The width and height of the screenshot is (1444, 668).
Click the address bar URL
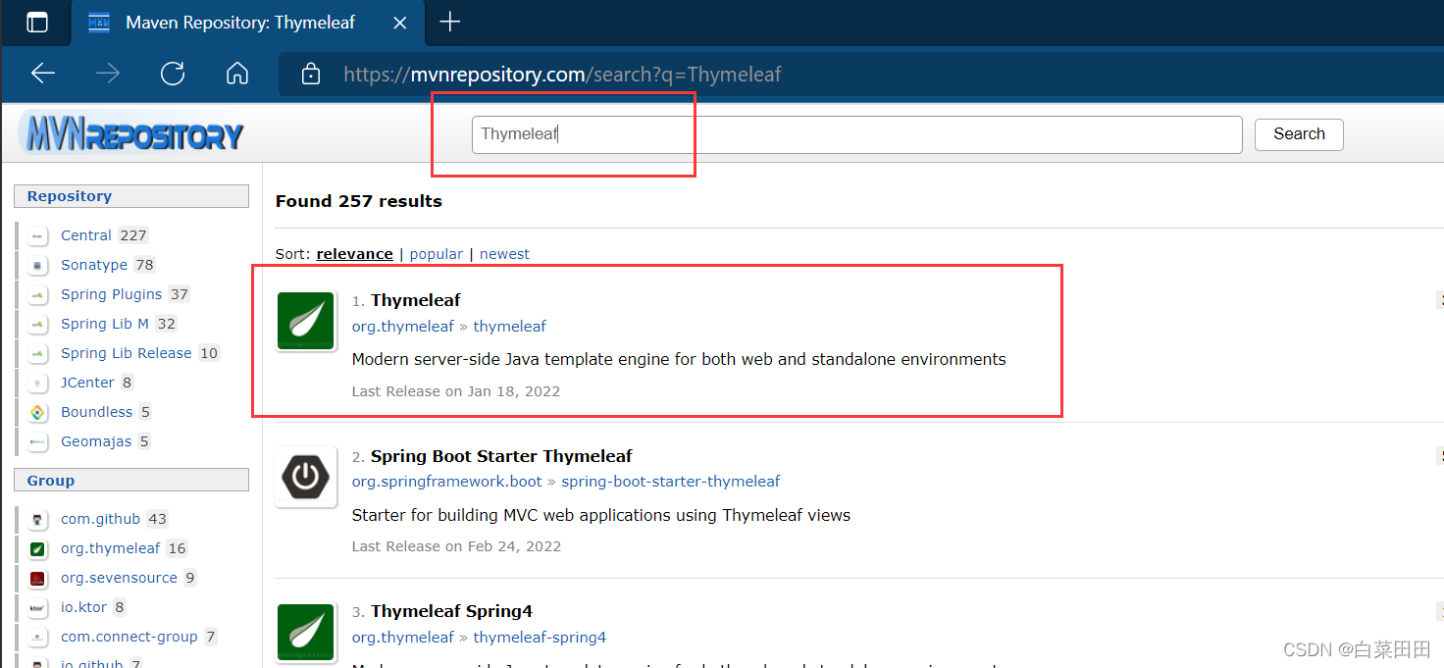click(562, 75)
